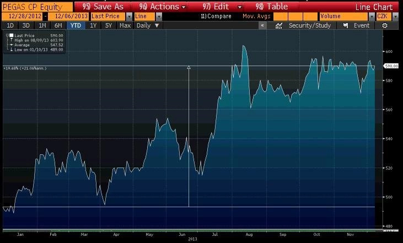The image size is (403, 243).
Task: Open the CZK currency dropdown arrow
Action: 395,17
